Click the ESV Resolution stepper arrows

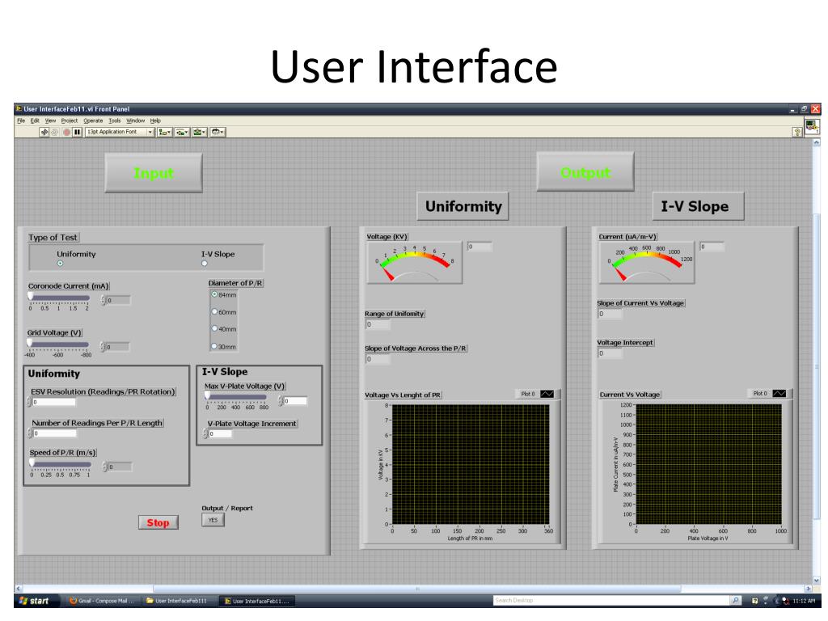point(29,403)
